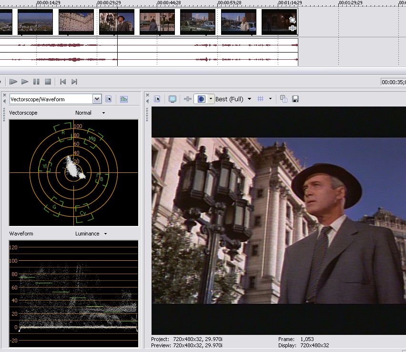
Task: Expand the overlays options arrow
Action: click(x=270, y=99)
